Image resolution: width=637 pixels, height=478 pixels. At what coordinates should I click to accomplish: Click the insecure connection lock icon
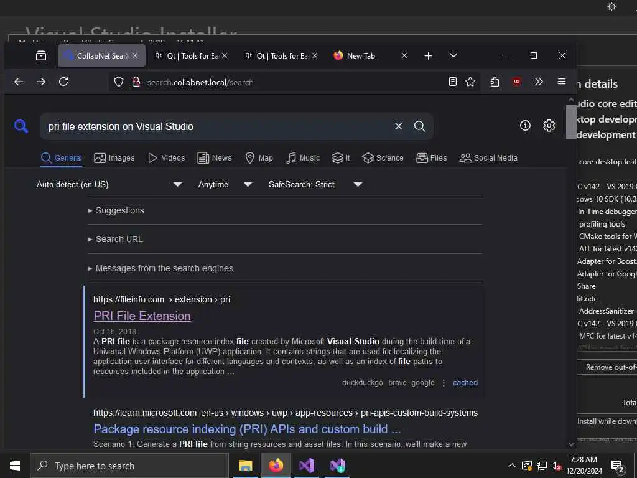click(x=136, y=82)
